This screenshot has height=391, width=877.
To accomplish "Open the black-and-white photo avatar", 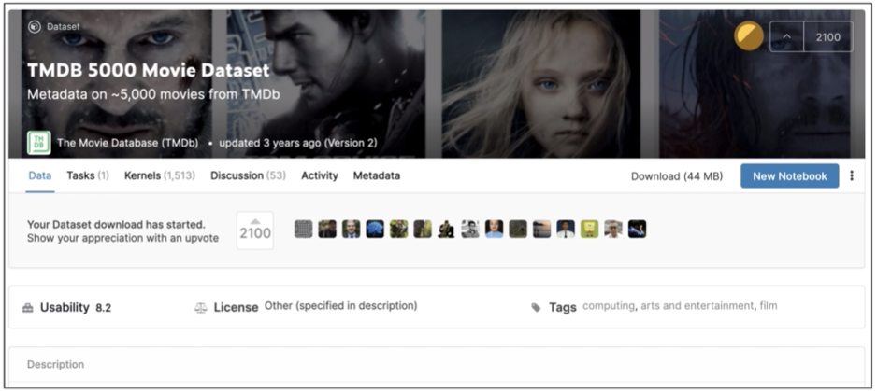I will tap(470, 229).
